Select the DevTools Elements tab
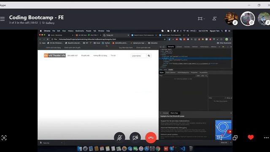Screen dimensions: 270x152 (171, 47)
